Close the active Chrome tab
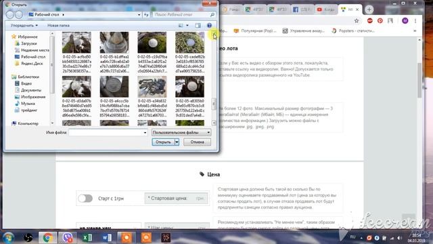The width and height of the screenshot is (433, 244). click(357, 9)
